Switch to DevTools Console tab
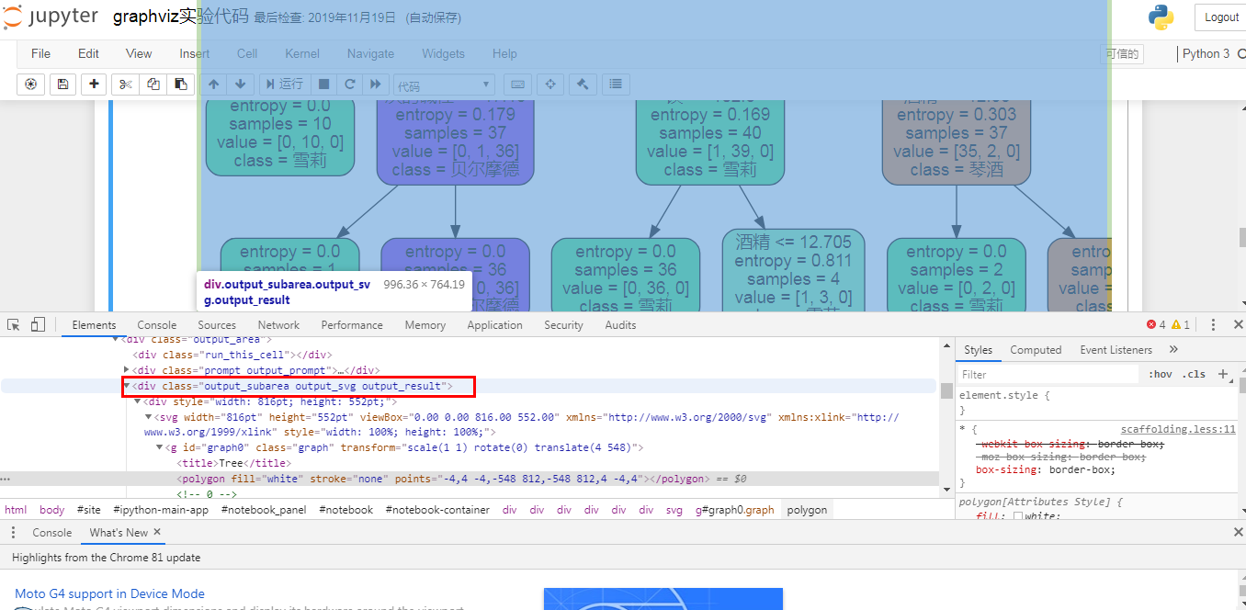 tap(157, 324)
